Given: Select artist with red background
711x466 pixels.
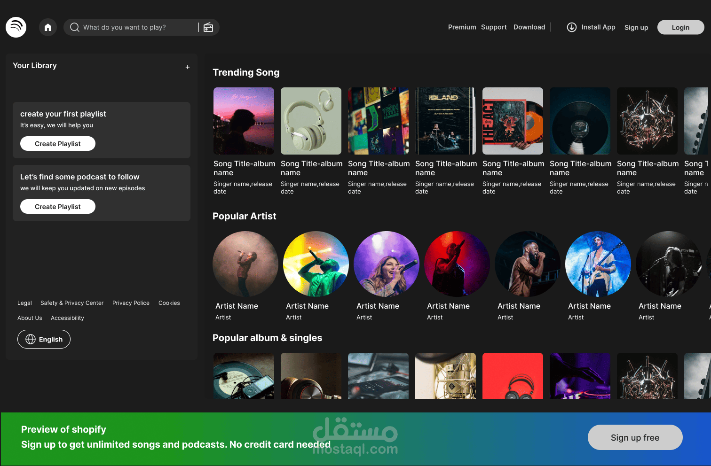Looking at the screenshot, I should pyautogui.click(x=457, y=264).
